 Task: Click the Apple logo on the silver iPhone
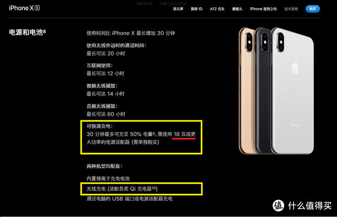(x=295, y=68)
